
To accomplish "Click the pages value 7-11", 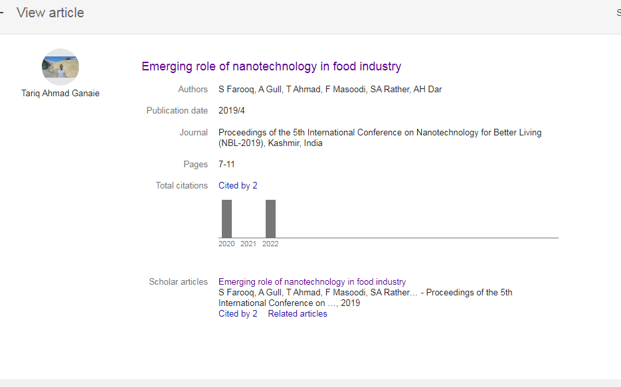I will [226, 165].
